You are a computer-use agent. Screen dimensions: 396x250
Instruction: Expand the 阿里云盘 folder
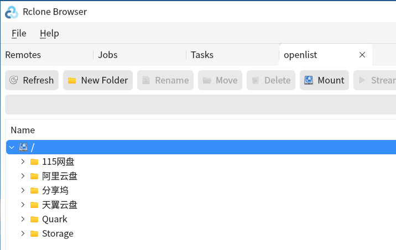pyautogui.click(x=23, y=176)
